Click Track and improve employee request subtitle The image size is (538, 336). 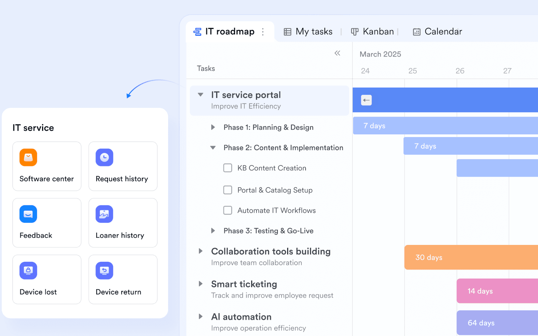tap(272, 295)
